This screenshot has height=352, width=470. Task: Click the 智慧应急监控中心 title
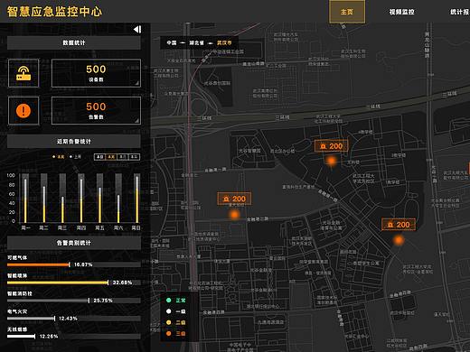tap(54, 12)
